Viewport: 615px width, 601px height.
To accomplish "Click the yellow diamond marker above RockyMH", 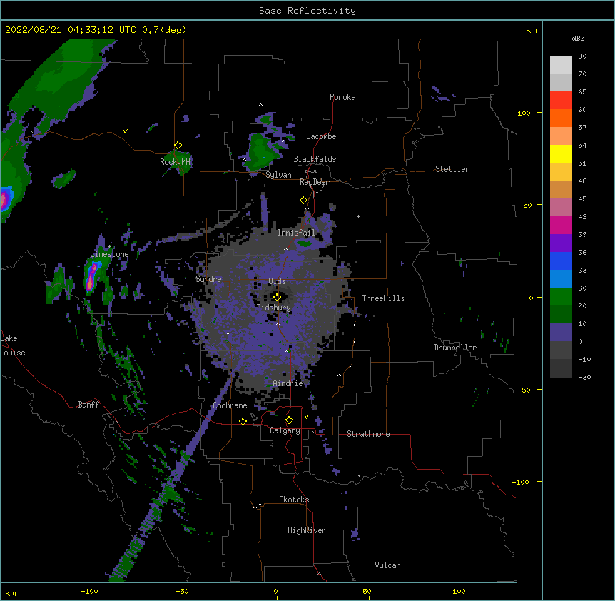I will click(x=178, y=146).
